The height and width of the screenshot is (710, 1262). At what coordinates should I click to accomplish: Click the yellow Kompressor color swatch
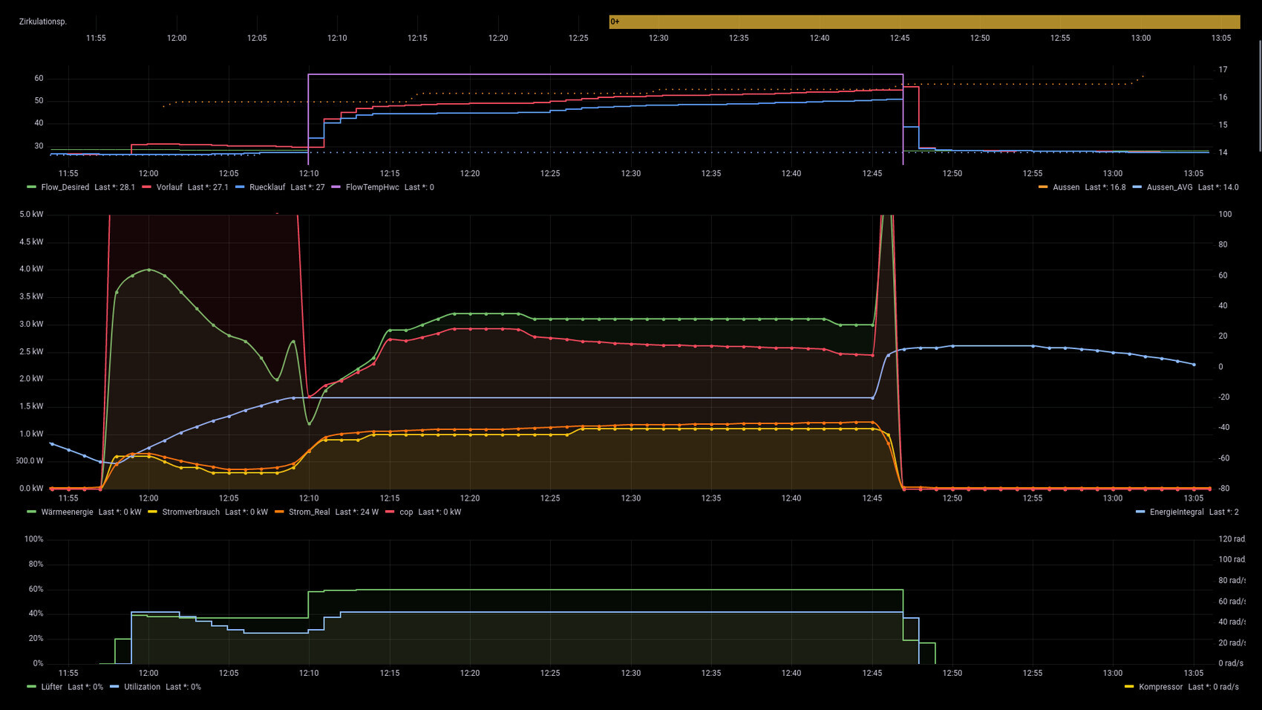click(1129, 687)
